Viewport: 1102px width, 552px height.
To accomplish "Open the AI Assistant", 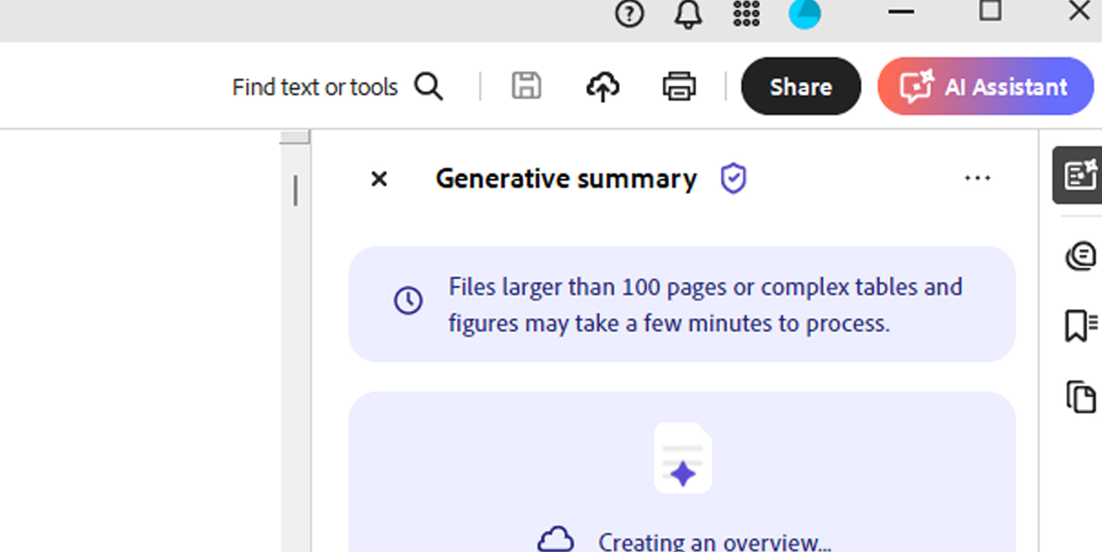I will (985, 86).
